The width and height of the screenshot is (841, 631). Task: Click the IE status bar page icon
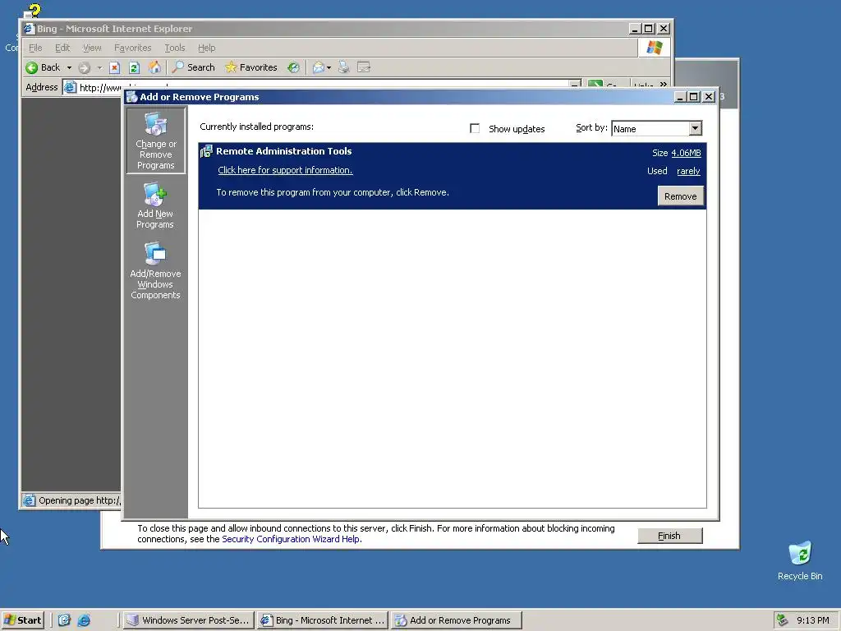pos(29,500)
